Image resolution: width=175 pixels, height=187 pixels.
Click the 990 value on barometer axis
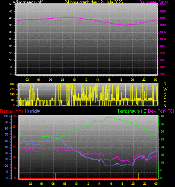(162, 53)
